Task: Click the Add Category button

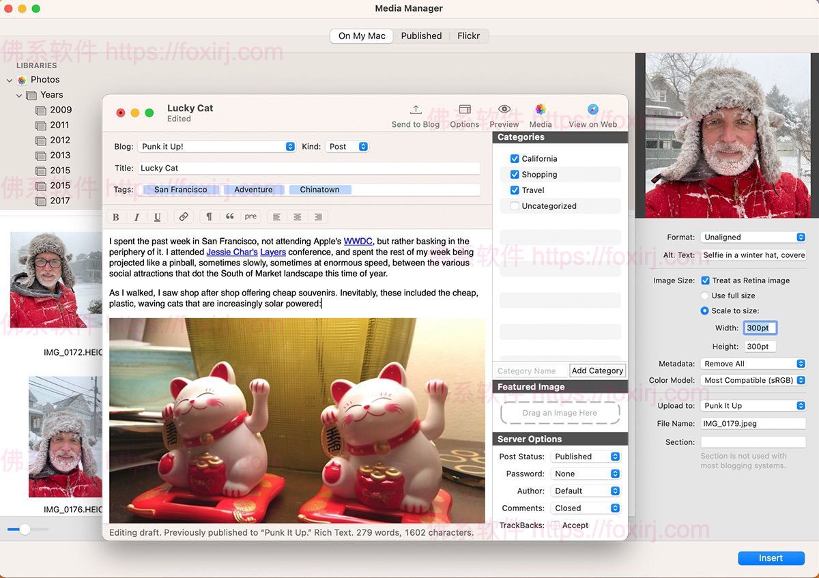Action: (x=597, y=371)
